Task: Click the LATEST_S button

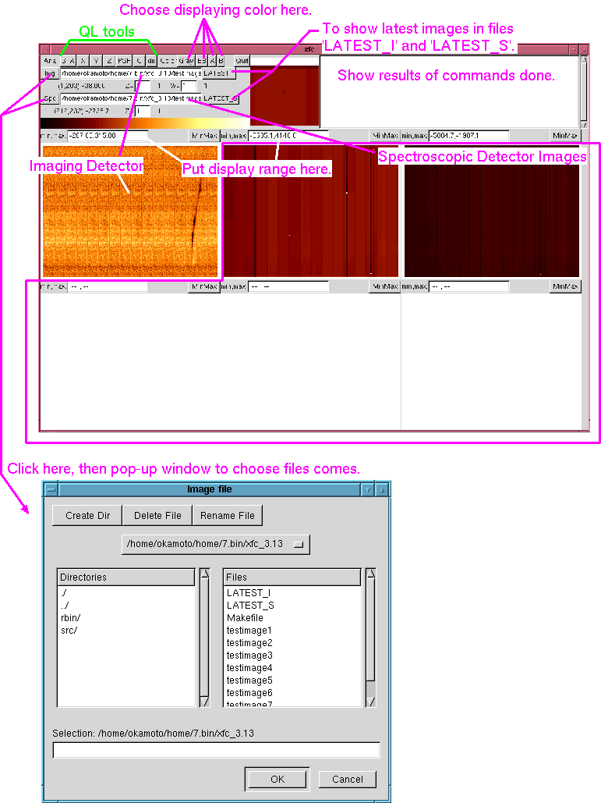Action: [221, 99]
